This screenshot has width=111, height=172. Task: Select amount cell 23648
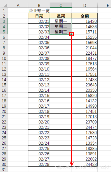point(85,85)
